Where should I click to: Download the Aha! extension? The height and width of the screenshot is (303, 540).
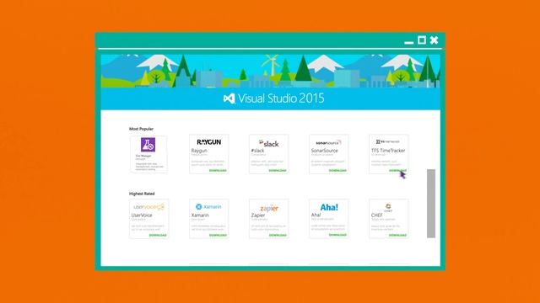337,235
